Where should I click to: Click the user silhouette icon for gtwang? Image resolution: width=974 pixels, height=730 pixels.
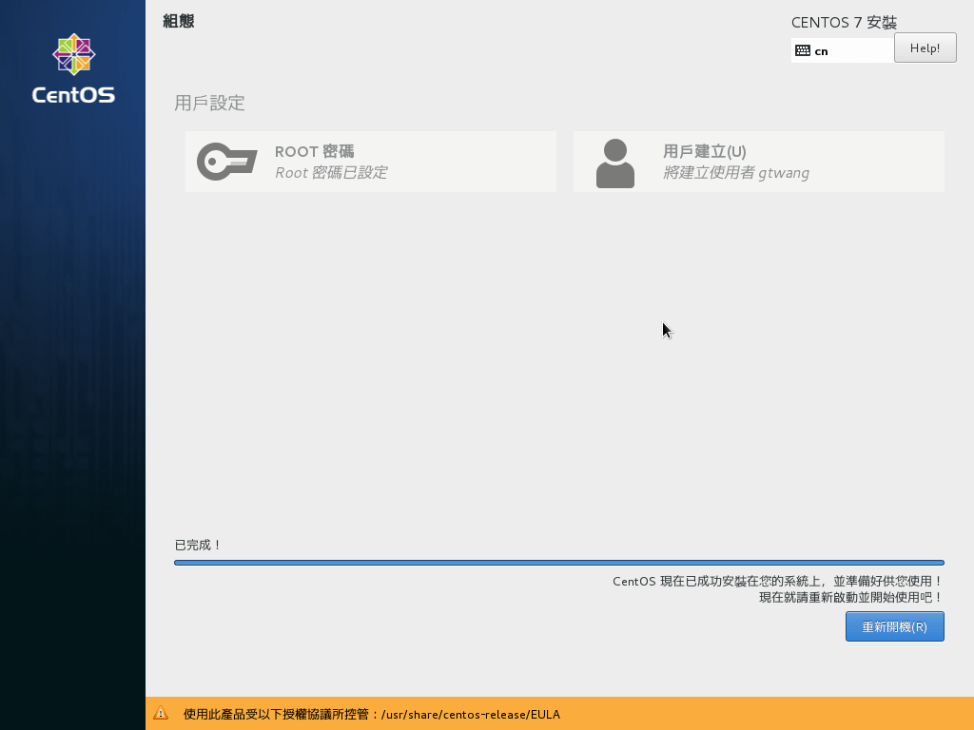[x=615, y=162]
